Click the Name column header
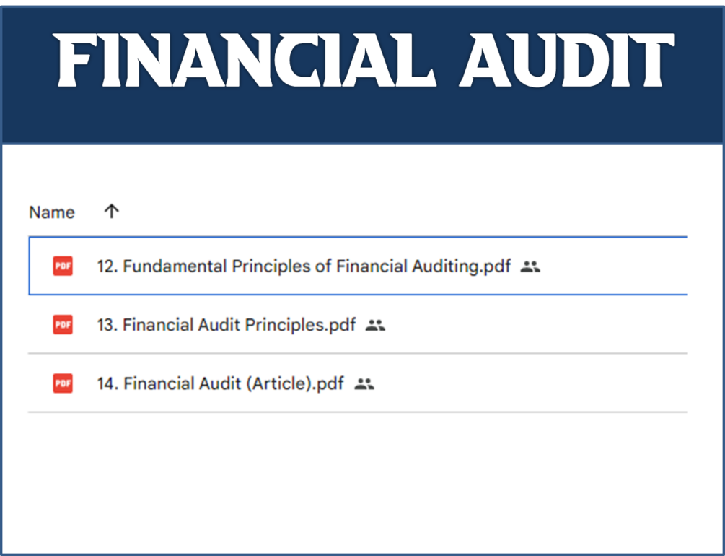The width and height of the screenshot is (725, 556). (52, 212)
